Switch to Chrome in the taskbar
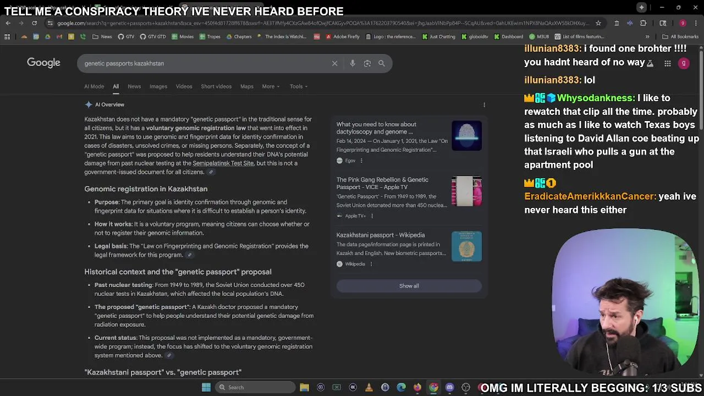Viewport: 704px width, 396px height. coord(433,387)
